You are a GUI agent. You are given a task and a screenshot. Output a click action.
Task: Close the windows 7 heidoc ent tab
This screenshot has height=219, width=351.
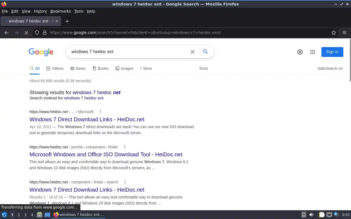[57, 21]
